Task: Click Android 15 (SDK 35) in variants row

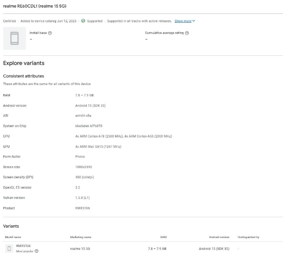Action: [214, 249]
